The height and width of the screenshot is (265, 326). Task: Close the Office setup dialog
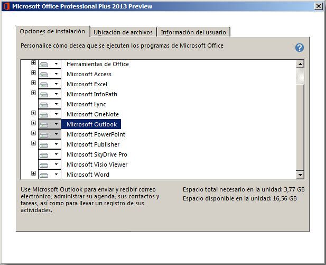tap(319, 6)
